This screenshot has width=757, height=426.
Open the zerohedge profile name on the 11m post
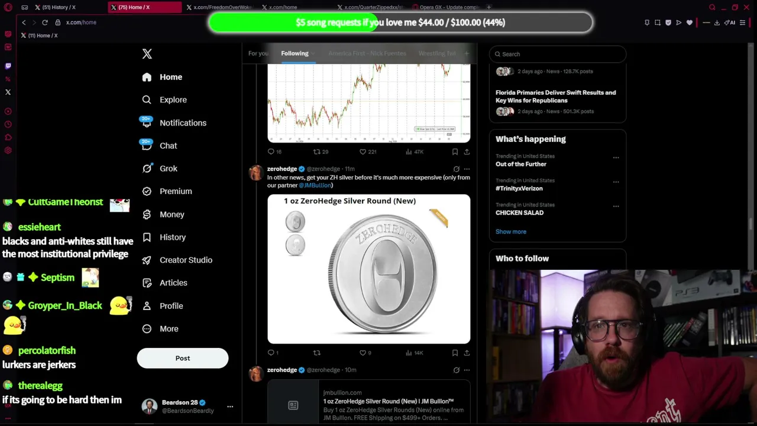pos(282,169)
